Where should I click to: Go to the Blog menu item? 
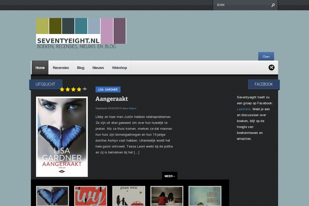coord(81,67)
